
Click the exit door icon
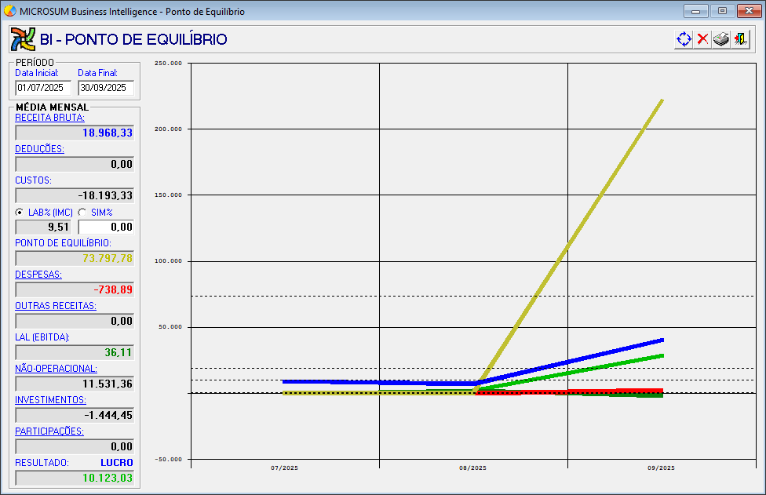(x=740, y=39)
